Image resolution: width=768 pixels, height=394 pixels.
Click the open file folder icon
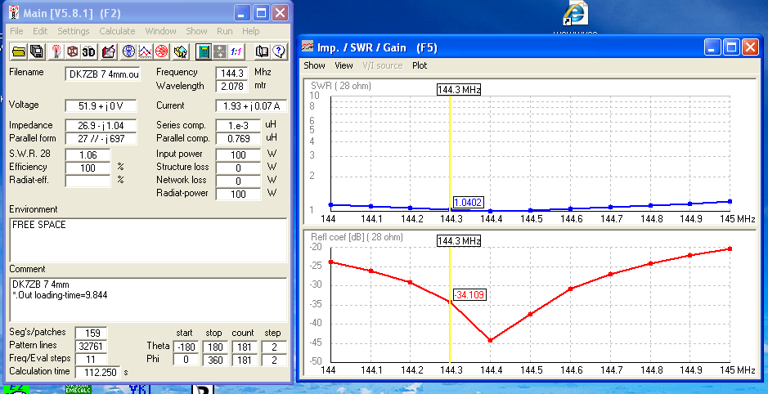pos(19,51)
